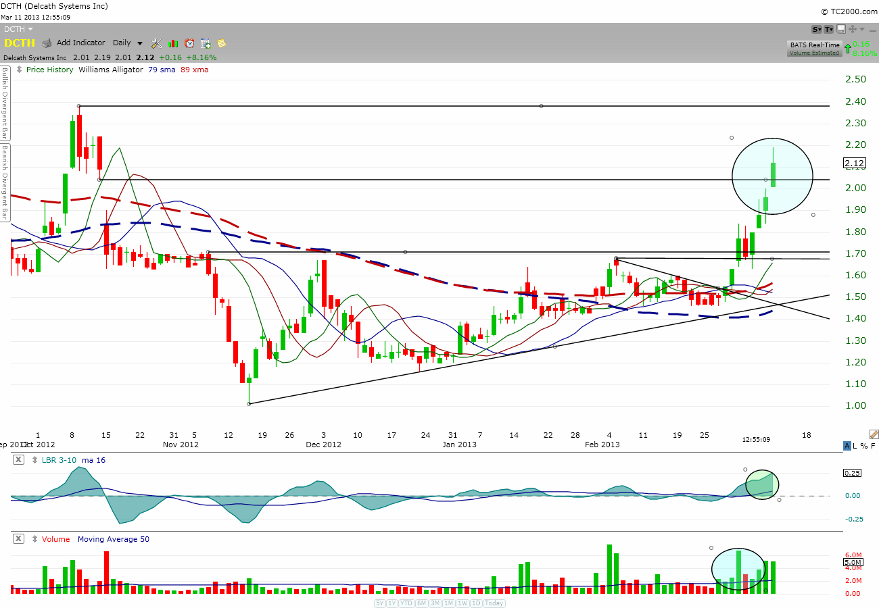Click the 2.12 current price marker on axis
This screenshot has height=608, width=879.
pyautogui.click(x=855, y=163)
